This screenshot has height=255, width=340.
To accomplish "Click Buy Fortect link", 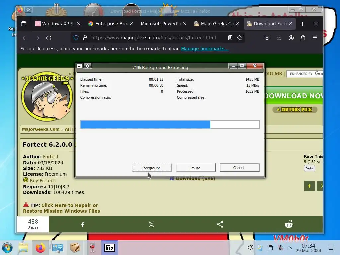I will [42, 180].
